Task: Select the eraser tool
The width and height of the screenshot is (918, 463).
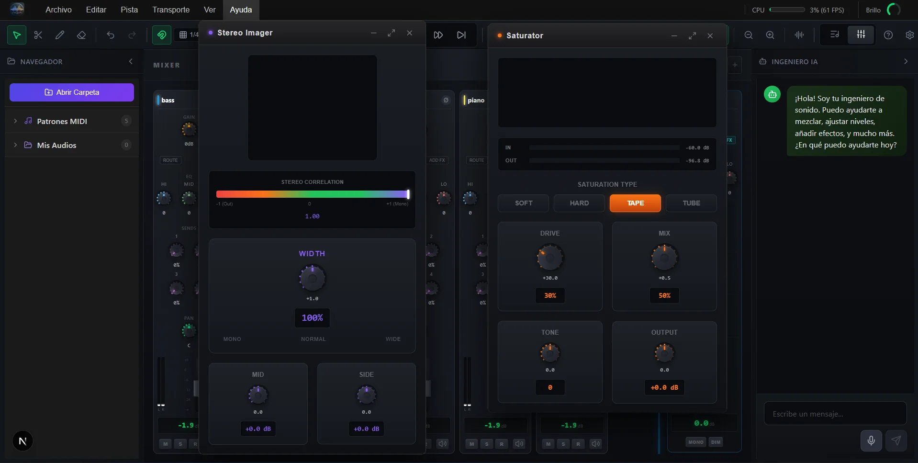Action: (81, 35)
